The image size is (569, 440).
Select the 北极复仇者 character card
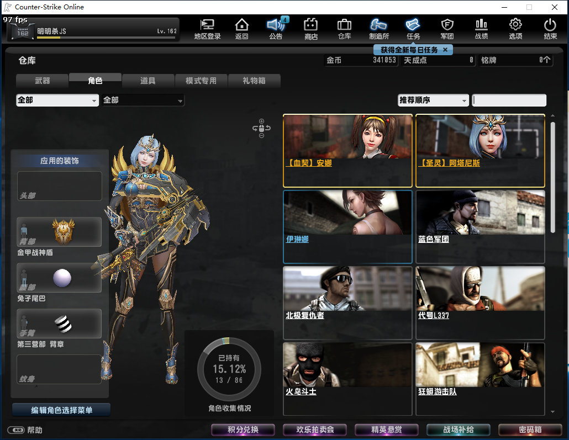tap(347, 303)
